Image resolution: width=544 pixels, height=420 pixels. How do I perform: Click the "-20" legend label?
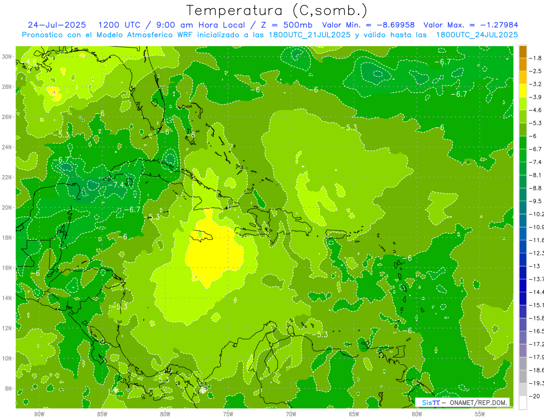(x=534, y=396)
